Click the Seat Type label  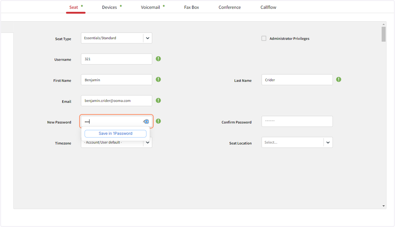click(x=63, y=39)
